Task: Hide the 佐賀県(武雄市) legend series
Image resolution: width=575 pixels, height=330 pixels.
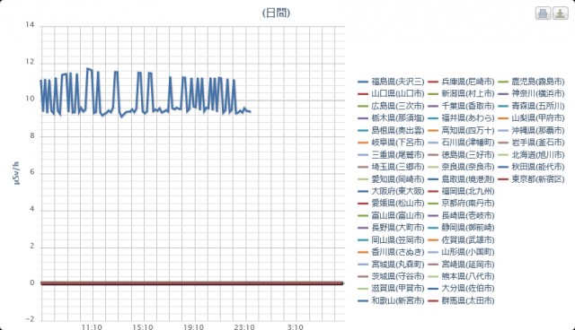Action: coord(461,240)
